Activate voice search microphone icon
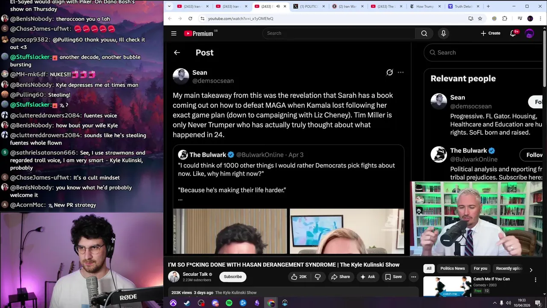 tap(443, 33)
